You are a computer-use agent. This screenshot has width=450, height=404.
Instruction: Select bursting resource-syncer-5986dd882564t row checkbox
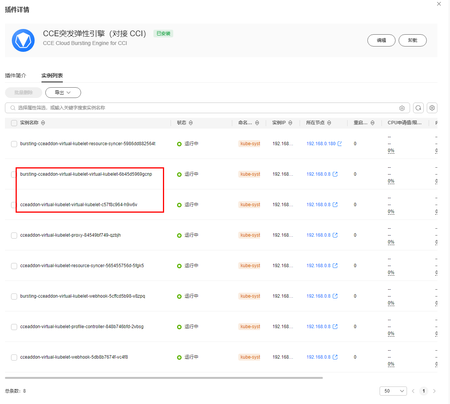[x=14, y=144]
